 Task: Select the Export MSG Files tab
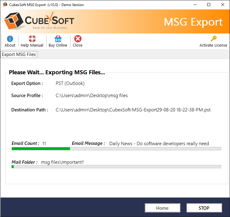coord(19,54)
